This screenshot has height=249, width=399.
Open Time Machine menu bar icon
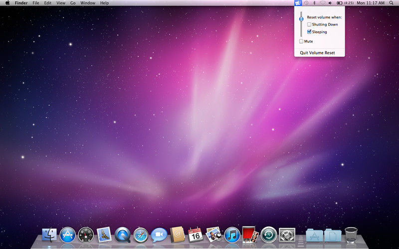pos(306,3)
